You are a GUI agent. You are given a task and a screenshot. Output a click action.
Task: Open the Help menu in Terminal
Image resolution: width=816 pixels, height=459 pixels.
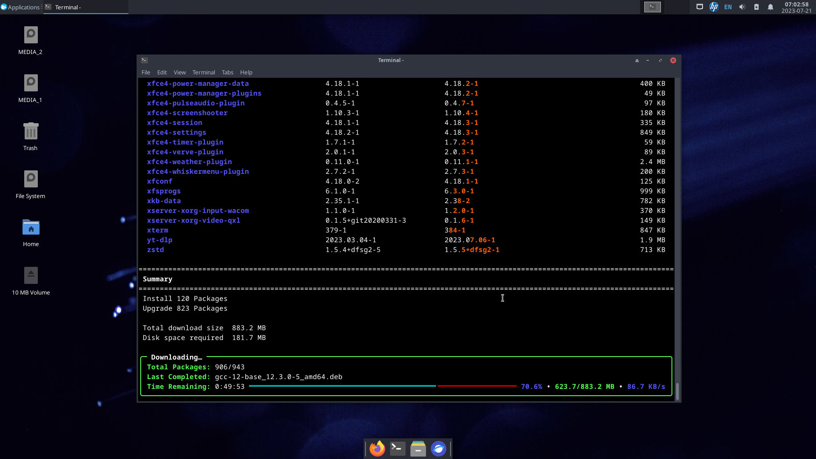[x=246, y=72]
